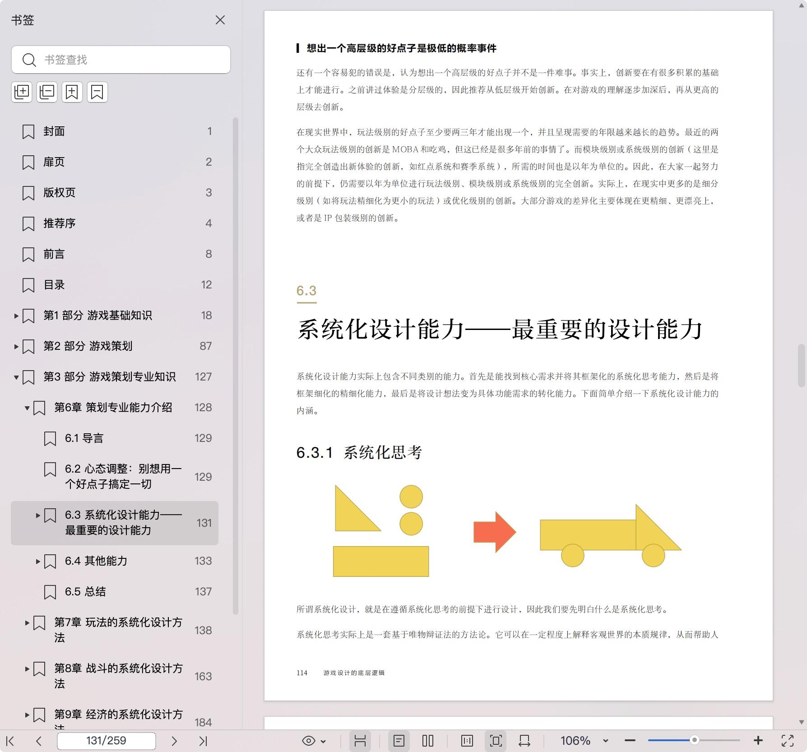Screen dimensions: 807x752
Task: Toggle fit page button
Action: click(x=496, y=741)
